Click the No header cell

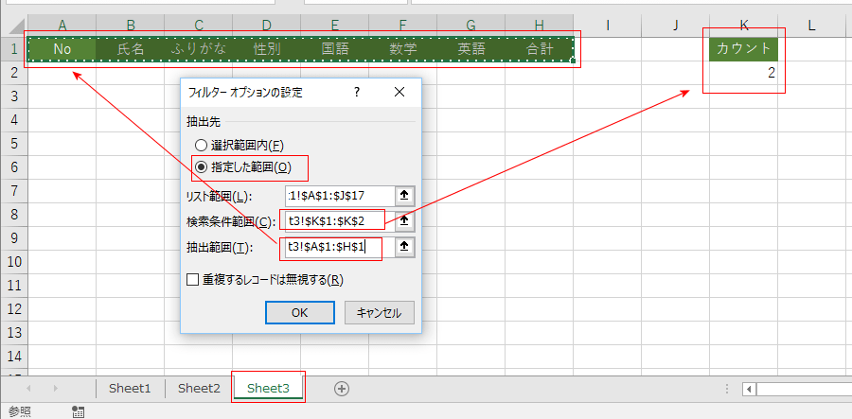pos(62,49)
